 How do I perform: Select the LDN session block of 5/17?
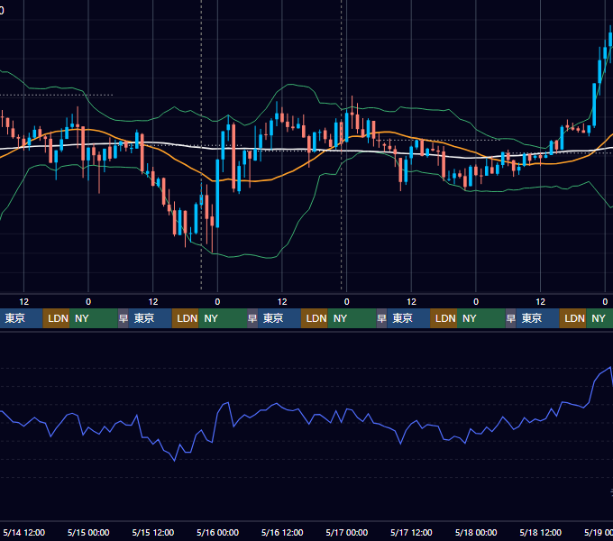tap(444, 318)
